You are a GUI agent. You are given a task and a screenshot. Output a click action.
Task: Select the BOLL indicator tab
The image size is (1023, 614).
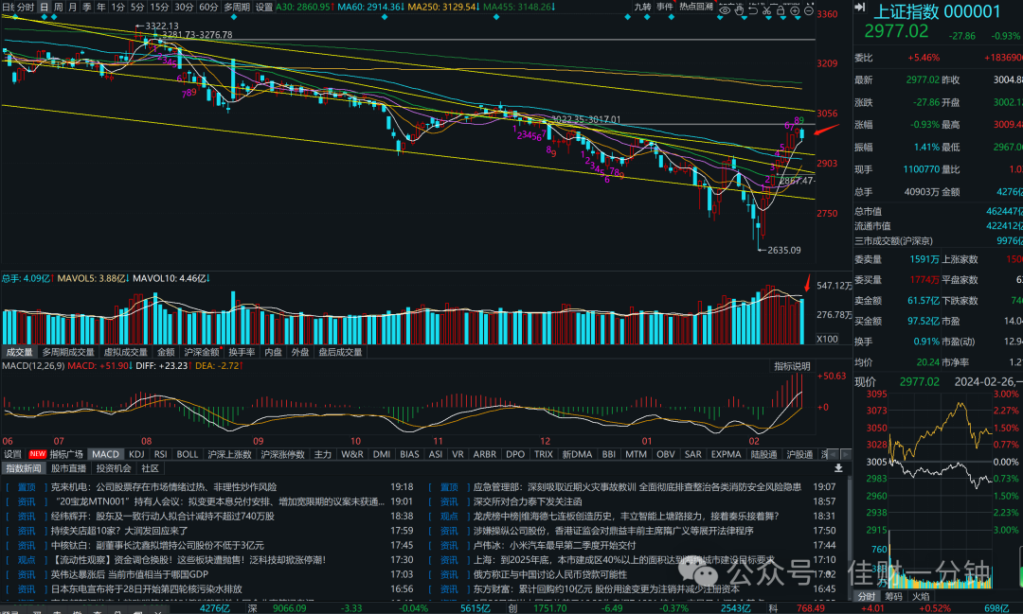tap(188, 454)
